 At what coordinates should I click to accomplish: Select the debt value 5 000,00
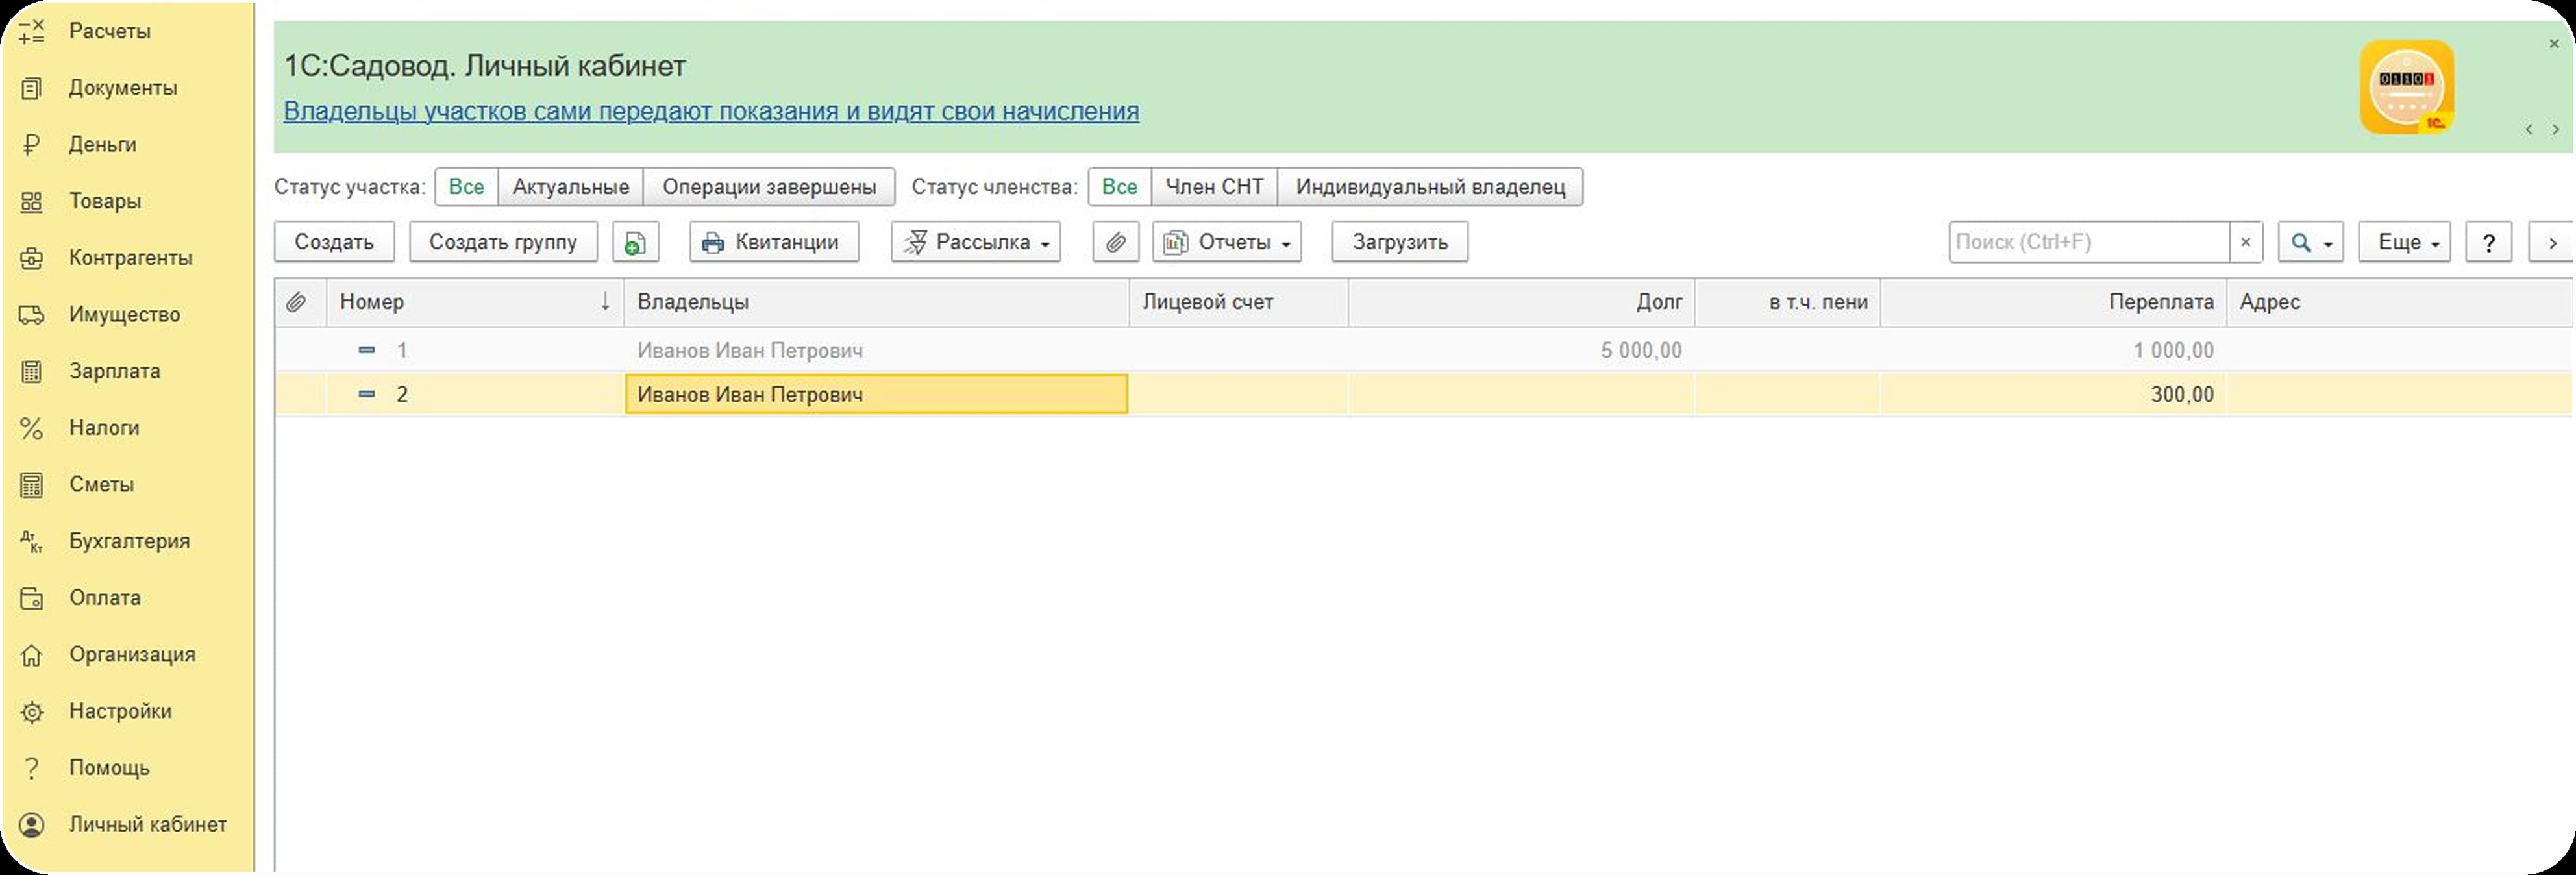tap(1641, 350)
